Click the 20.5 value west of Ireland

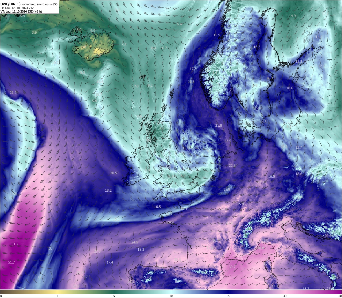(114, 173)
